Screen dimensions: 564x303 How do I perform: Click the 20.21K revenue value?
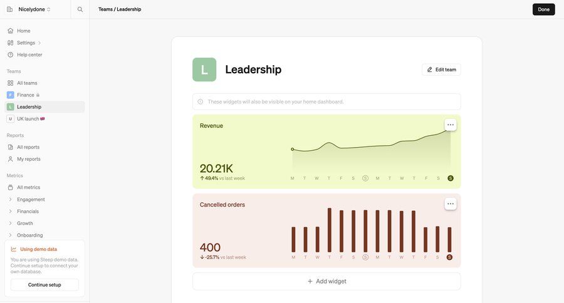click(x=216, y=168)
